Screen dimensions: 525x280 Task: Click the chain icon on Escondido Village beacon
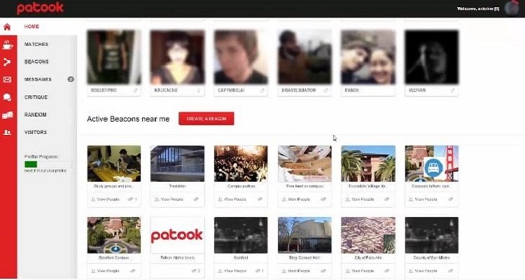click(x=387, y=199)
